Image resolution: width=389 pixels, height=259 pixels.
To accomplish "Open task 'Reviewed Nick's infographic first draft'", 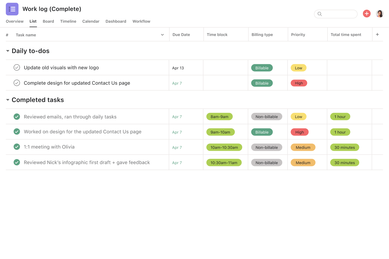I will click(87, 162).
